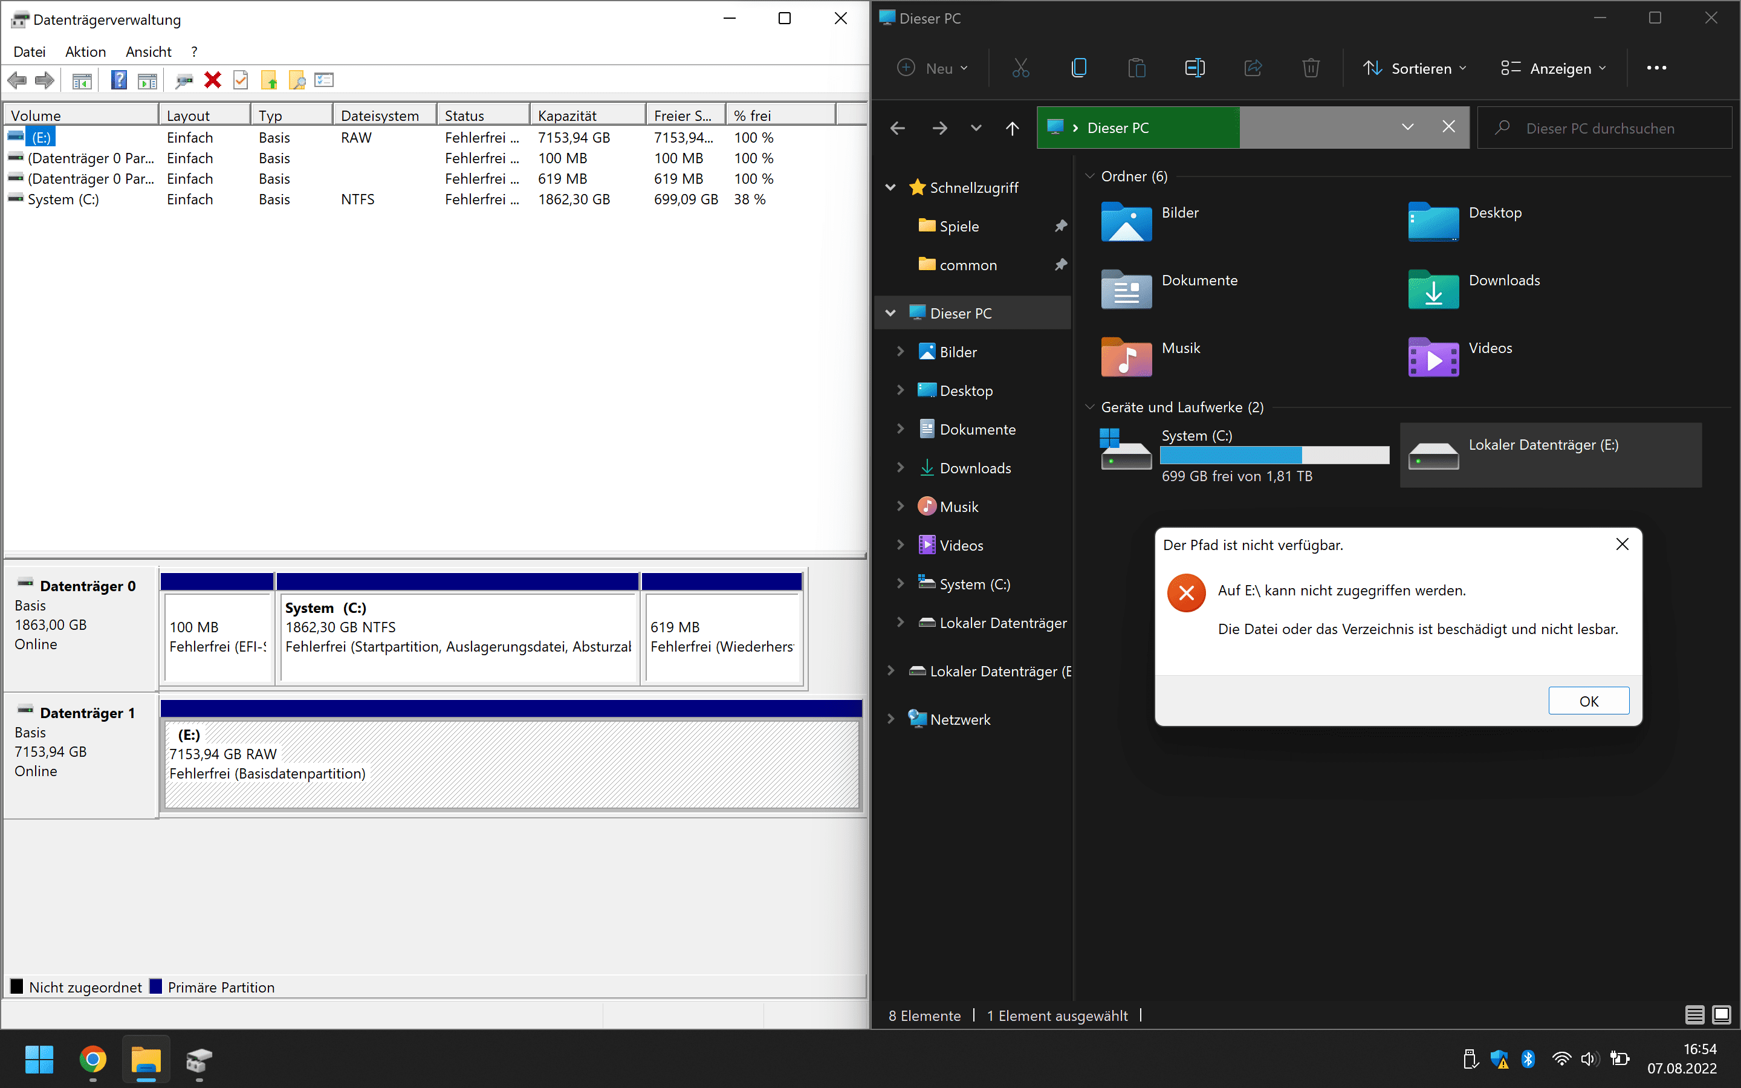
Task: Open the Aktion menu
Action: click(85, 52)
